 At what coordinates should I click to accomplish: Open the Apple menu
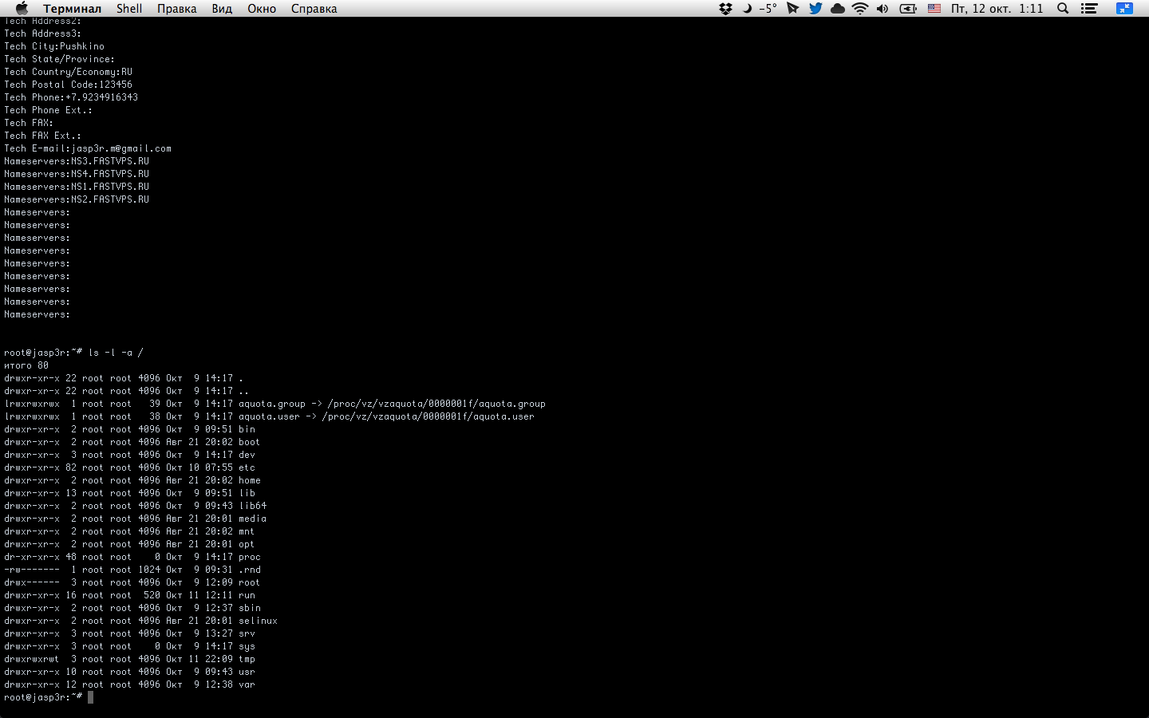coord(22,8)
